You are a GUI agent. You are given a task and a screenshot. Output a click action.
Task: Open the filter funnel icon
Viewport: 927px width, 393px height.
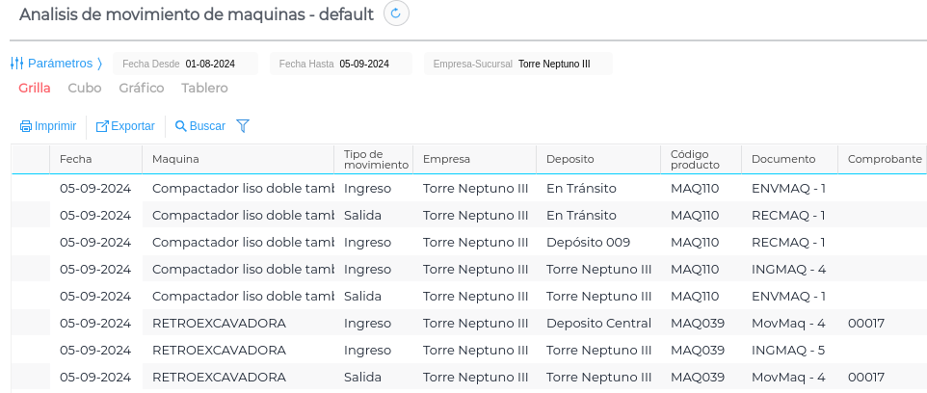243,126
